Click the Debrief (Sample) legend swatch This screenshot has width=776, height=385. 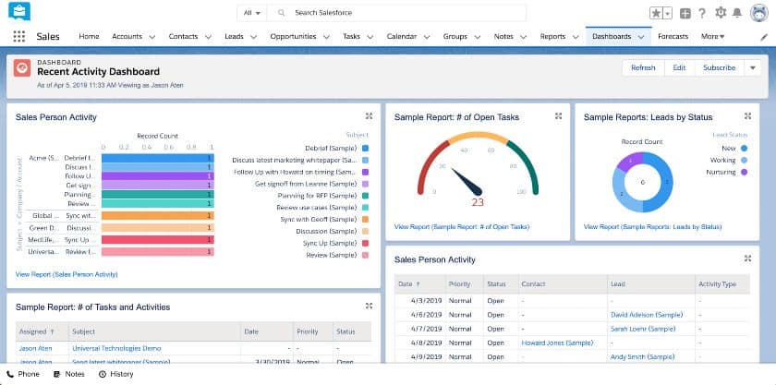[x=365, y=148]
